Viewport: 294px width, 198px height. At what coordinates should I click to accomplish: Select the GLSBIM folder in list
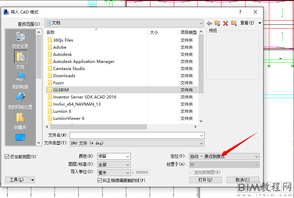coord(61,90)
